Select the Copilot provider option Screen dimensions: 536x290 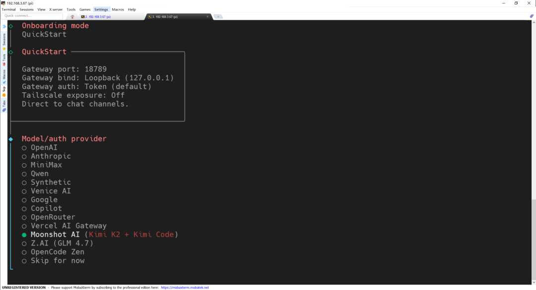tap(42, 208)
